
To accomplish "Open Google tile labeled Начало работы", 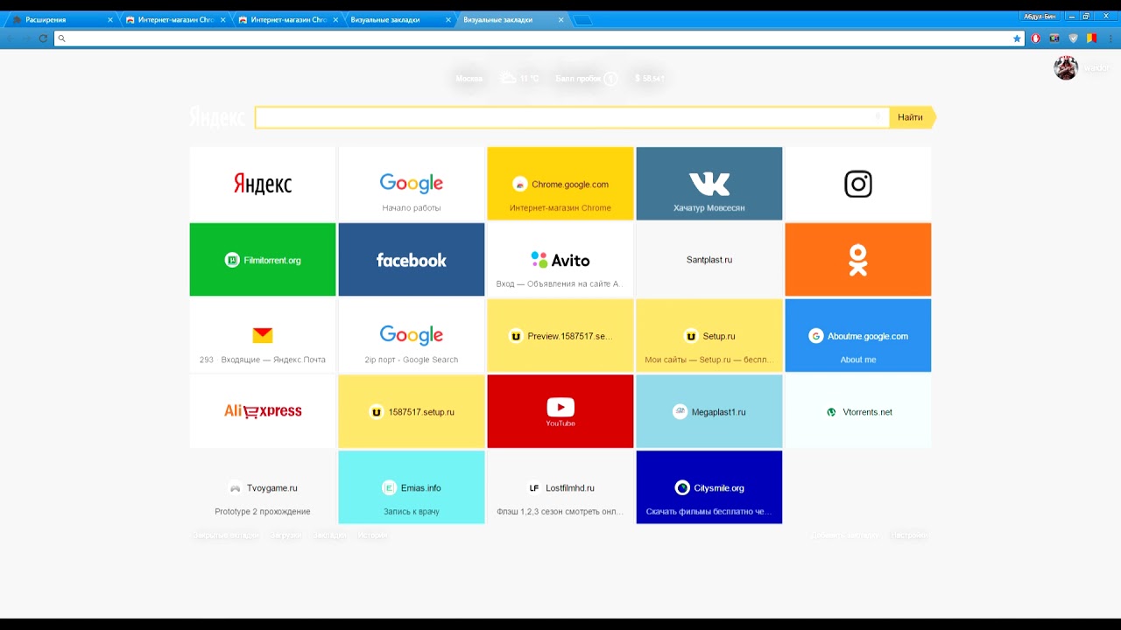I will [x=412, y=184].
